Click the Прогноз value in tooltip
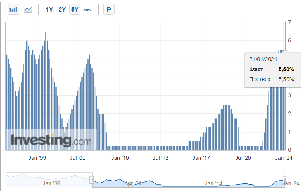Image resolution: width=307 pixels, height=195 pixels. 286,79
